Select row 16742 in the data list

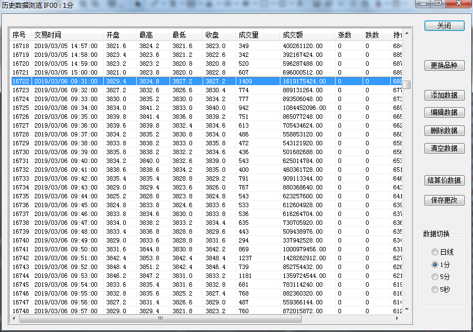(166, 258)
